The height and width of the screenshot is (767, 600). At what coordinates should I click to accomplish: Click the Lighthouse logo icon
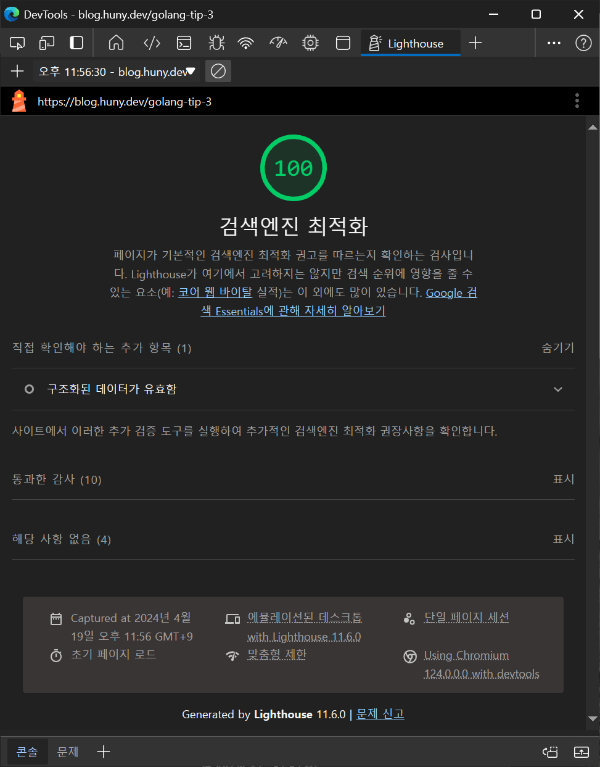20,101
